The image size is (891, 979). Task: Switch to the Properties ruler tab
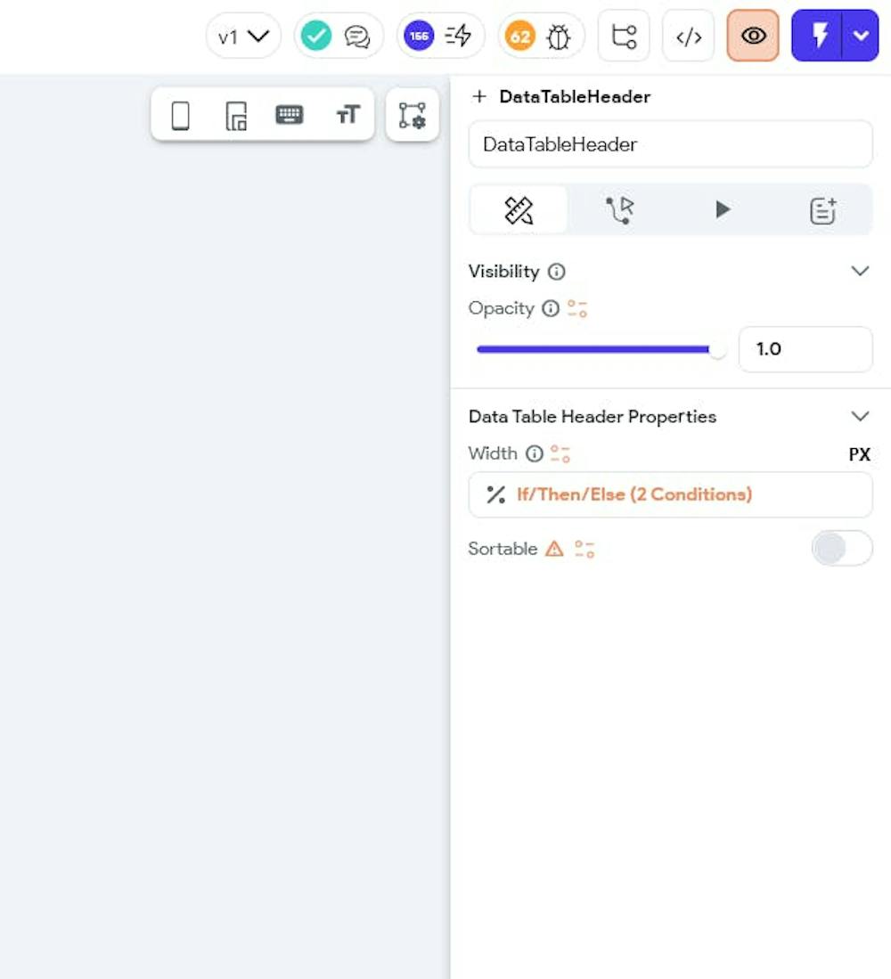coord(519,209)
